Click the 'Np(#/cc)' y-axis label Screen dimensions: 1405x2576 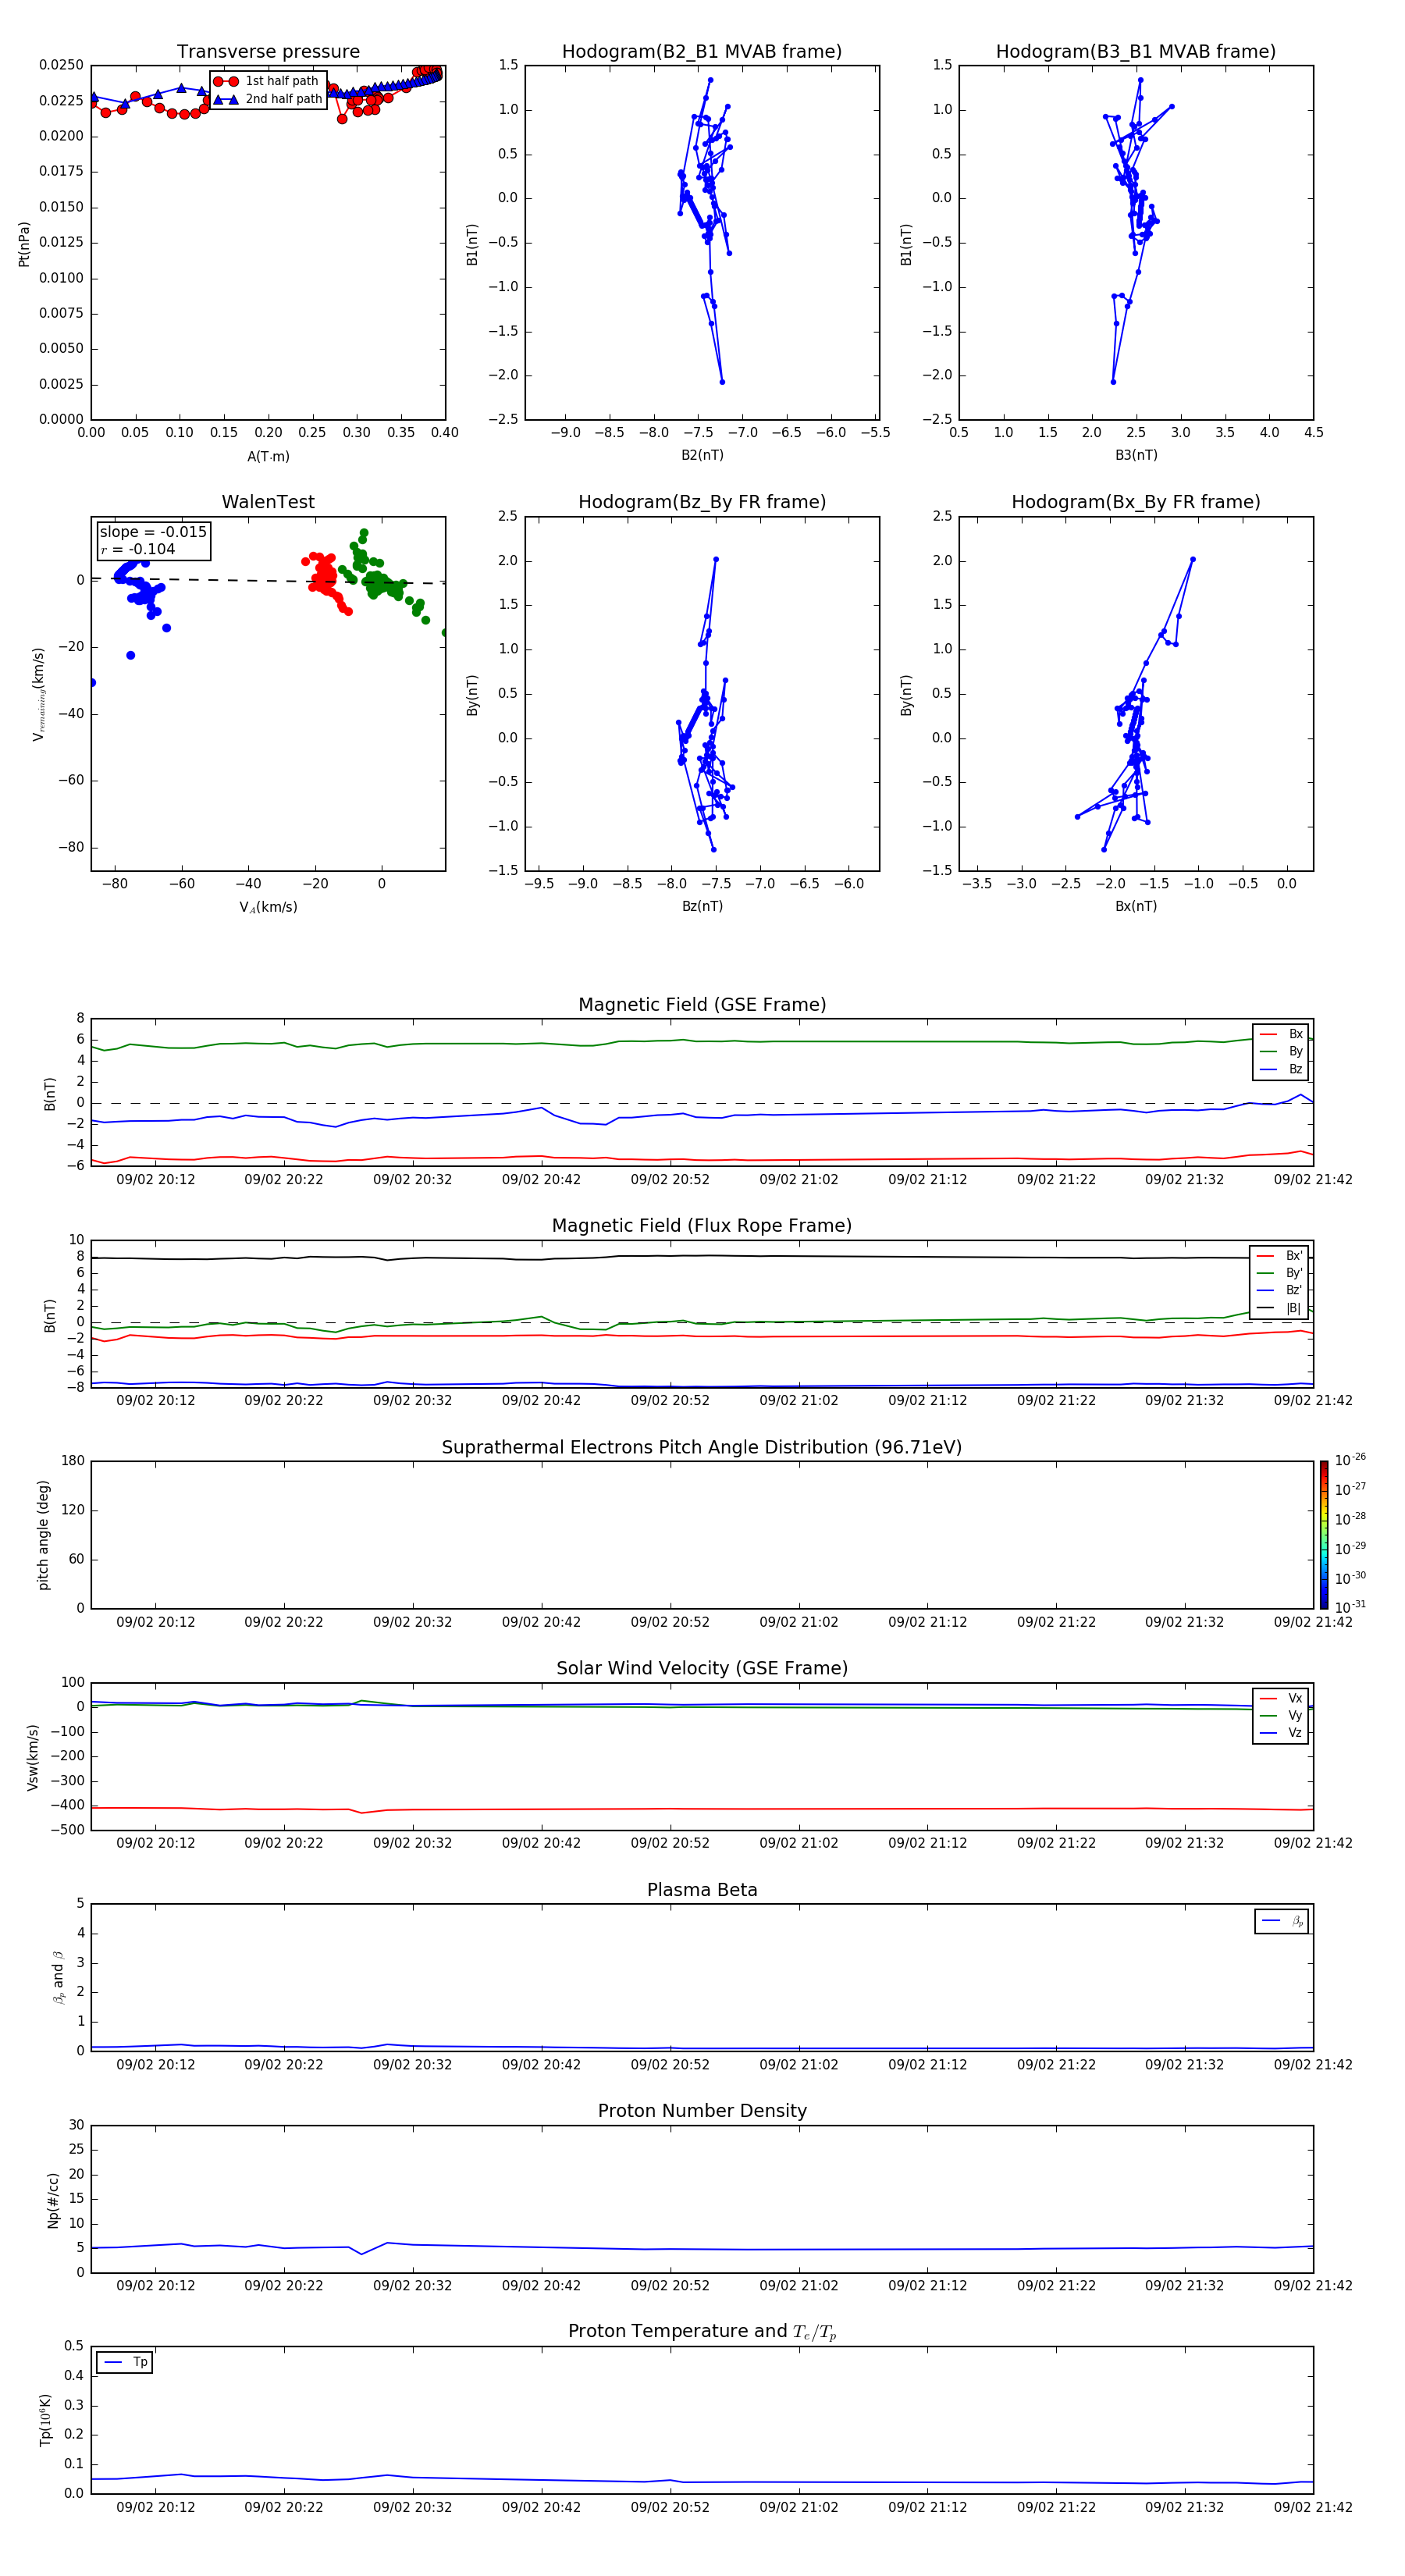tap(53, 2200)
